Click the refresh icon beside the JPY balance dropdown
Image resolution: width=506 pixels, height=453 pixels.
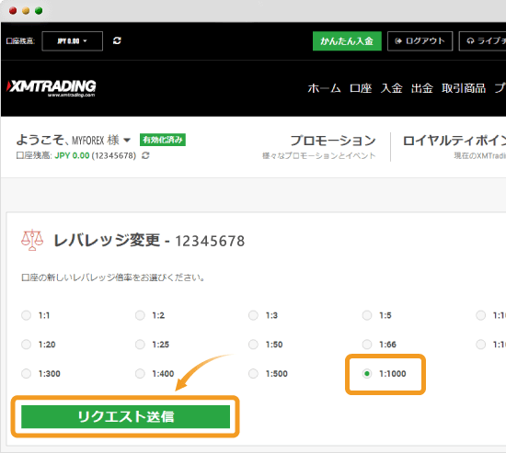(117, 40)
